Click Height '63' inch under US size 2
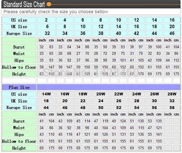Viewport: 182px width, 153px height. 42,74
